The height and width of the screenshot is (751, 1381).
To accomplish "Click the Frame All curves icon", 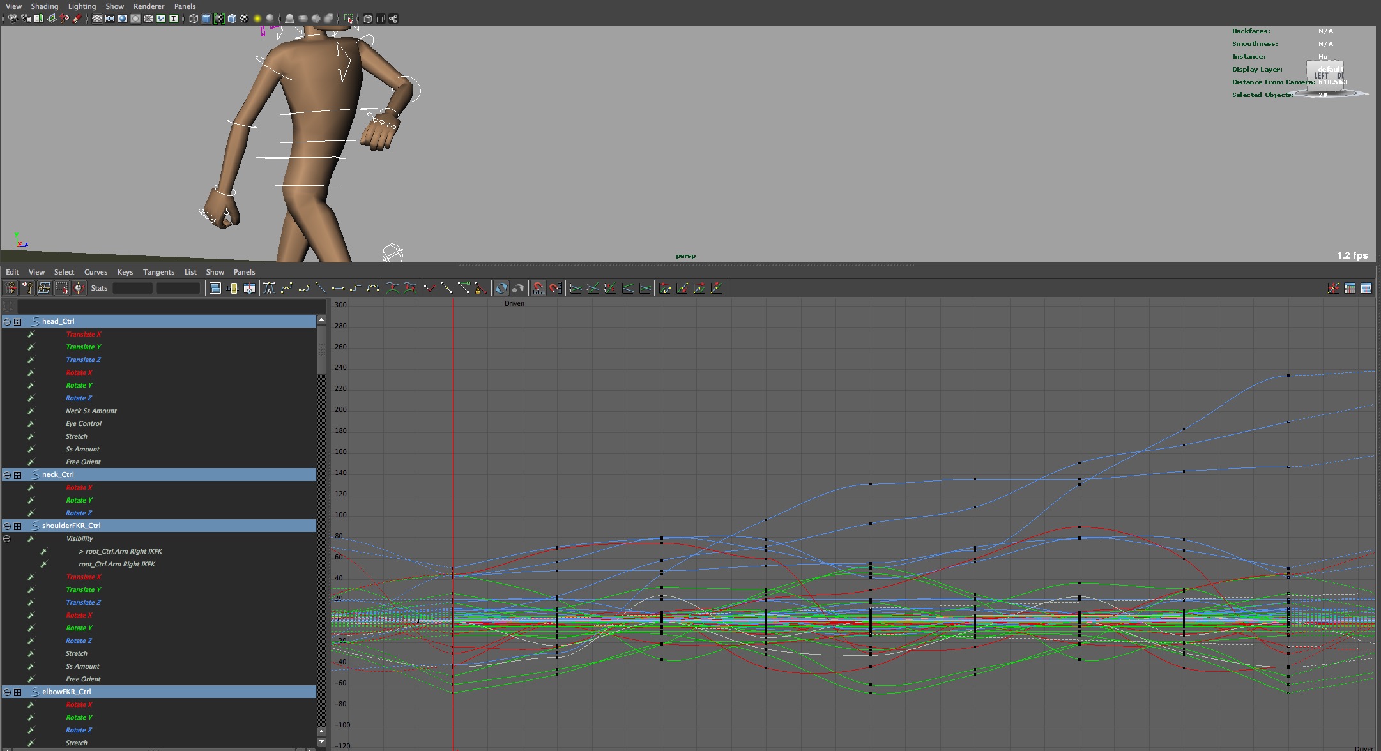I will click(215, 288).
